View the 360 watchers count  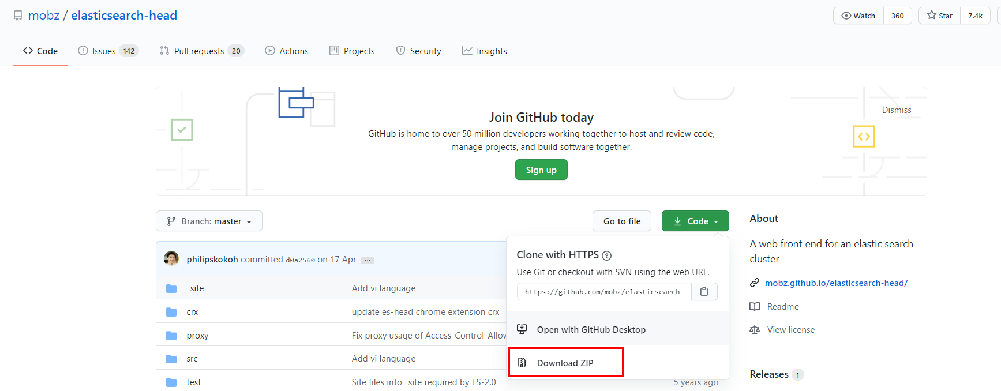(x=897, y=16)
